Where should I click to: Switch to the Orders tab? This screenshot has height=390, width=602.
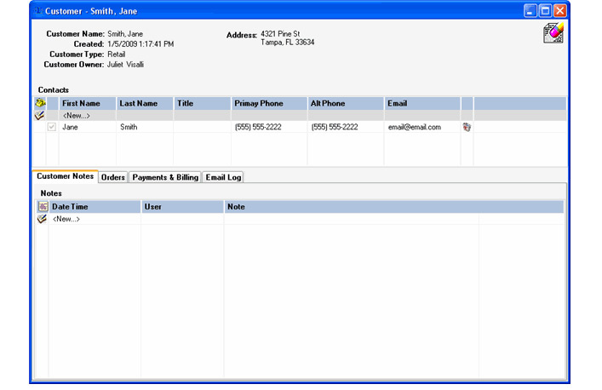click(113, 177)
